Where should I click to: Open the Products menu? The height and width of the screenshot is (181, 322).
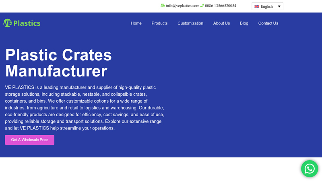(159, 23)
